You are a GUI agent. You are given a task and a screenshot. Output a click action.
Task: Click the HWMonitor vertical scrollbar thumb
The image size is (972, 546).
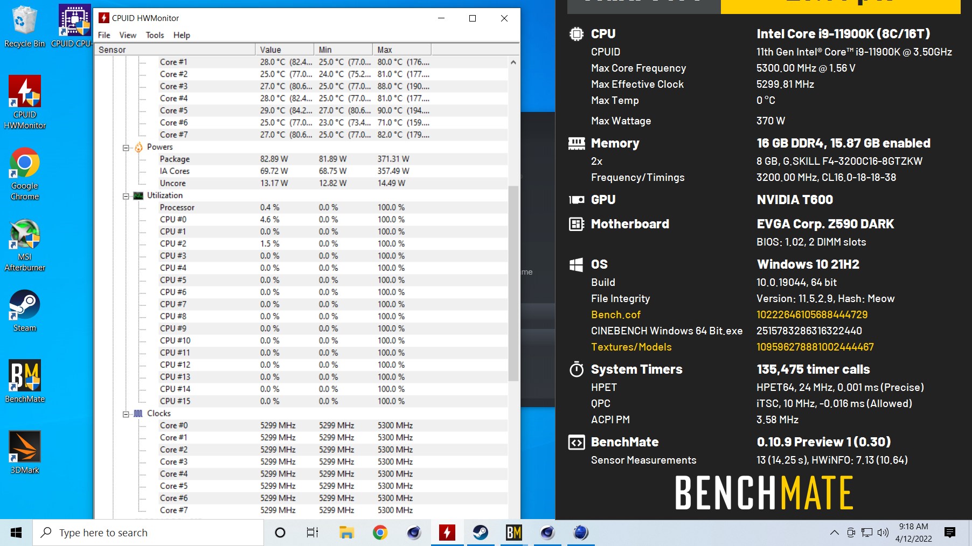click(x=513, y=283)
